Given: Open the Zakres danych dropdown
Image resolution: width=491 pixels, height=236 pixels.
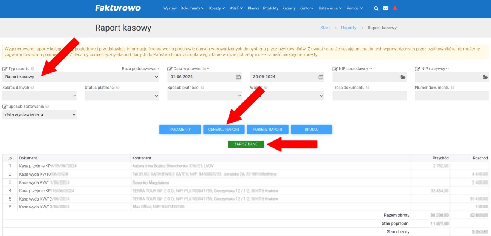Looking at the screenshot, I should pos(39,96).
